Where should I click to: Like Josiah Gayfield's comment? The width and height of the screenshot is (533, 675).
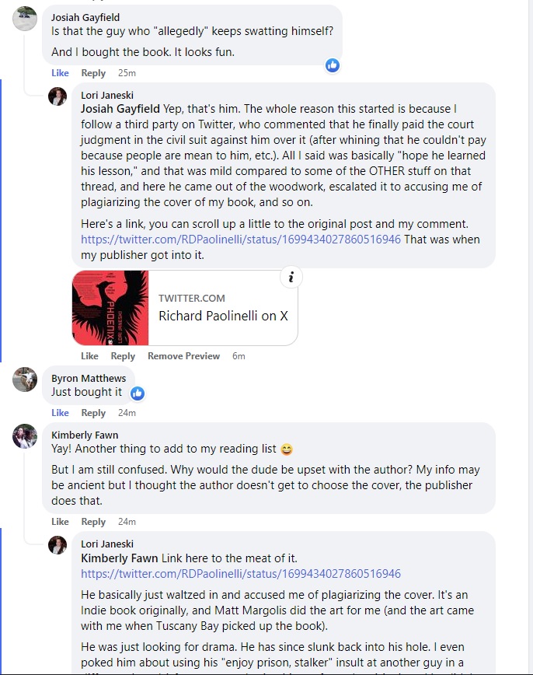pyautogui.click(x=60, y=73)
